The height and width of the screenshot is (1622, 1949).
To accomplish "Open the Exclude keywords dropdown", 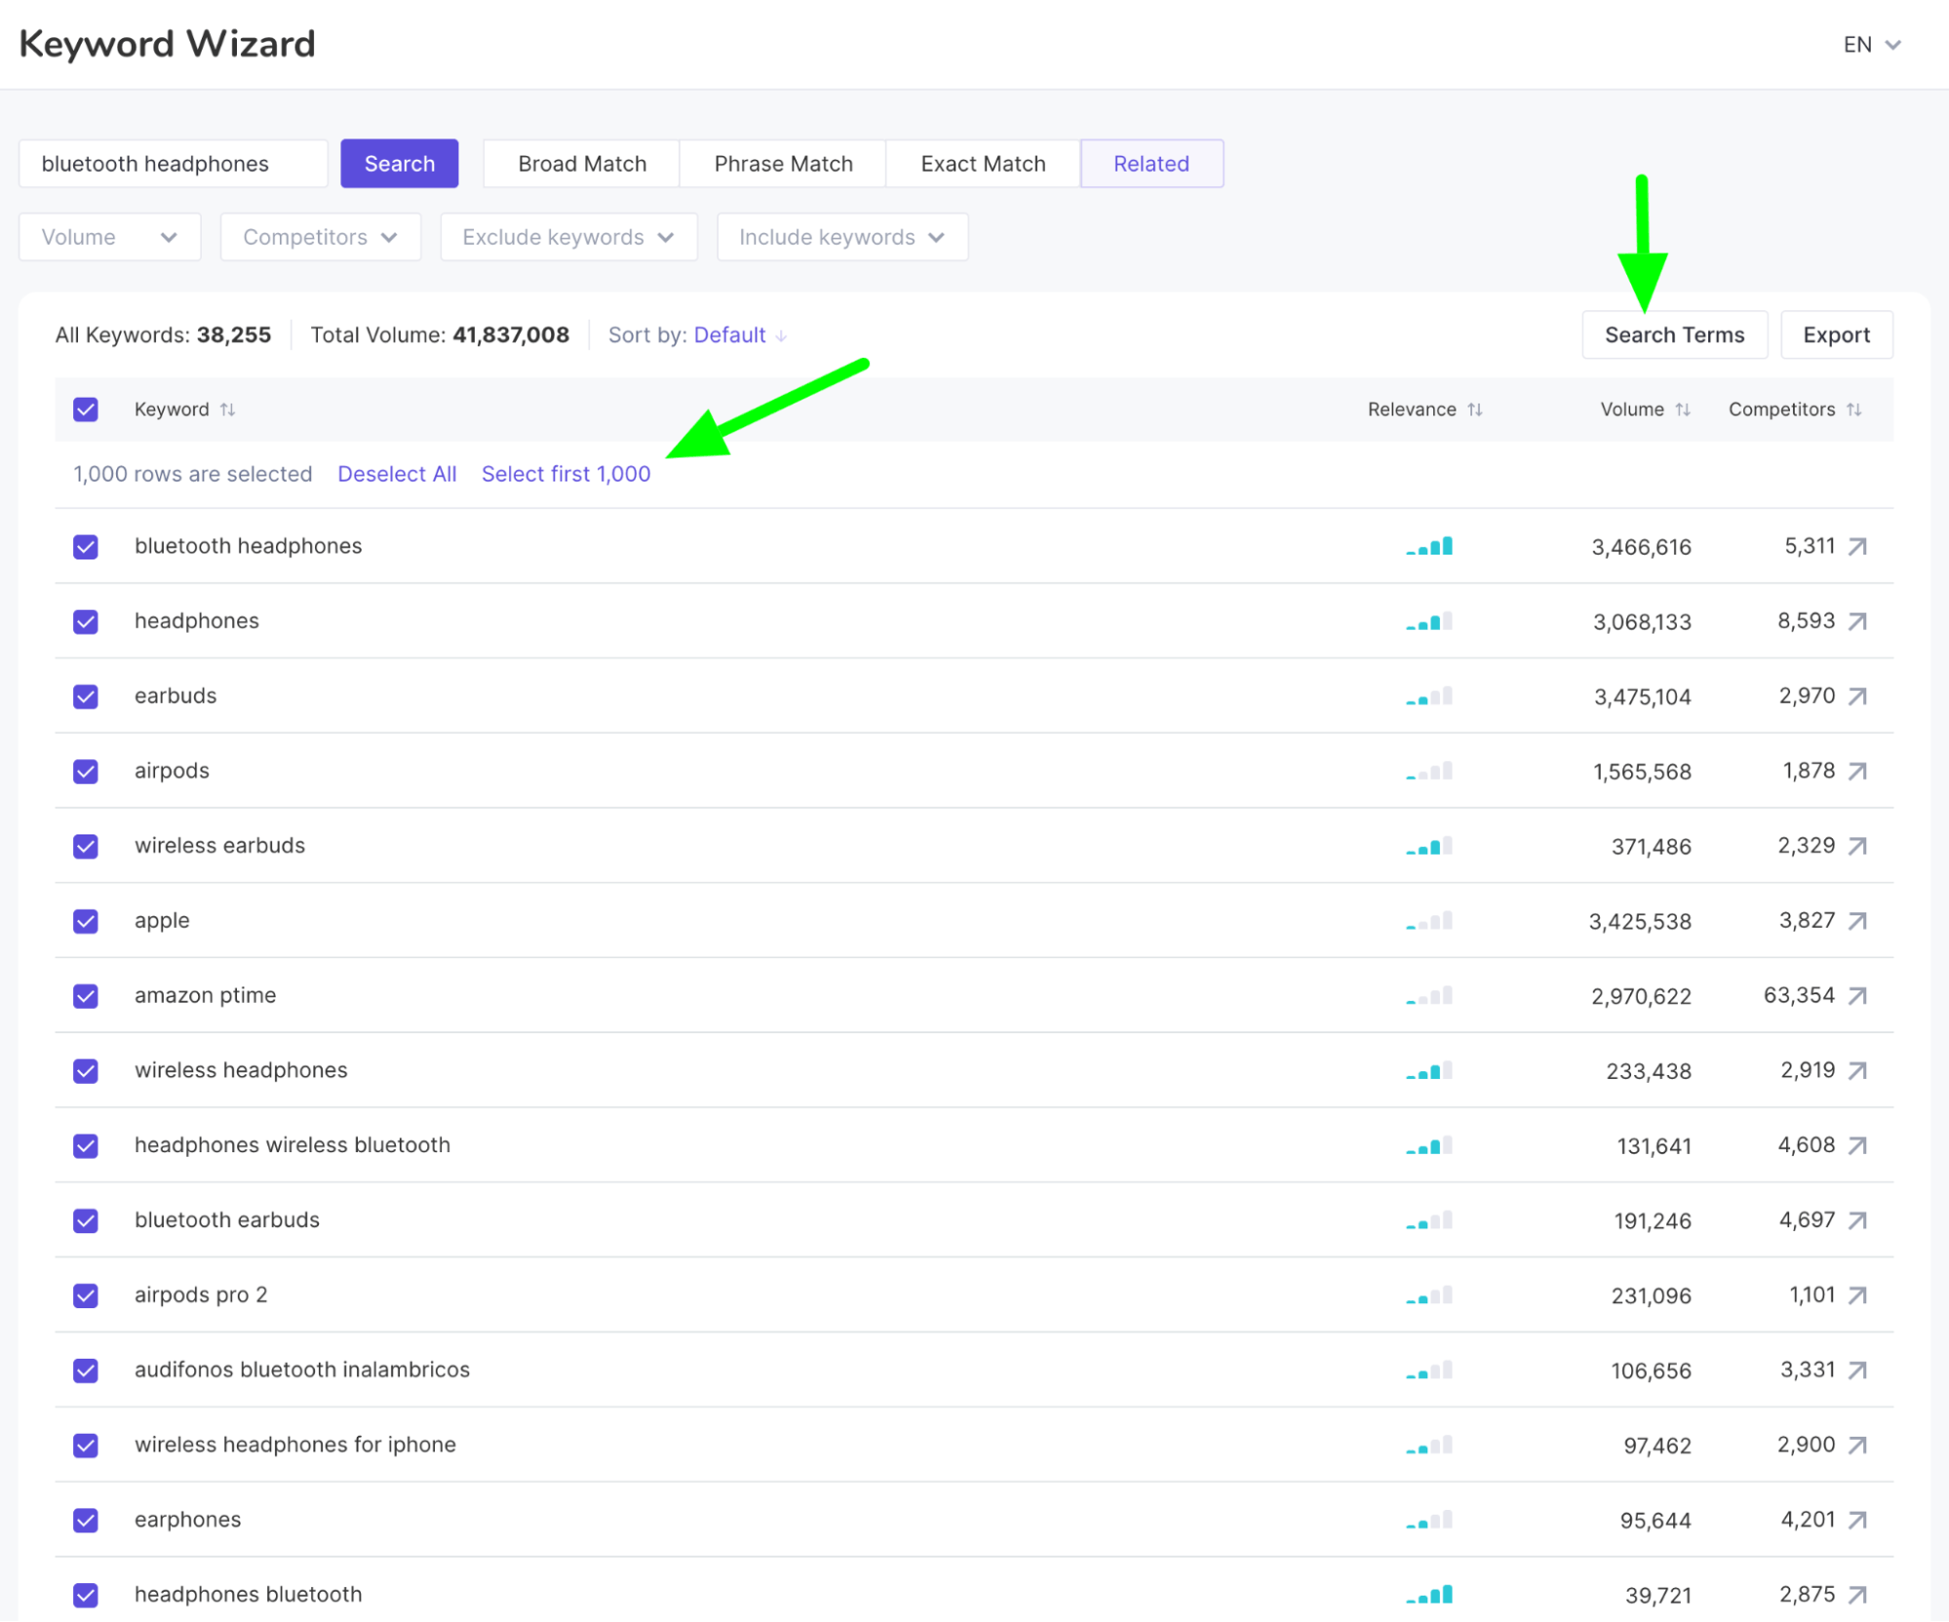I will 568,237.
